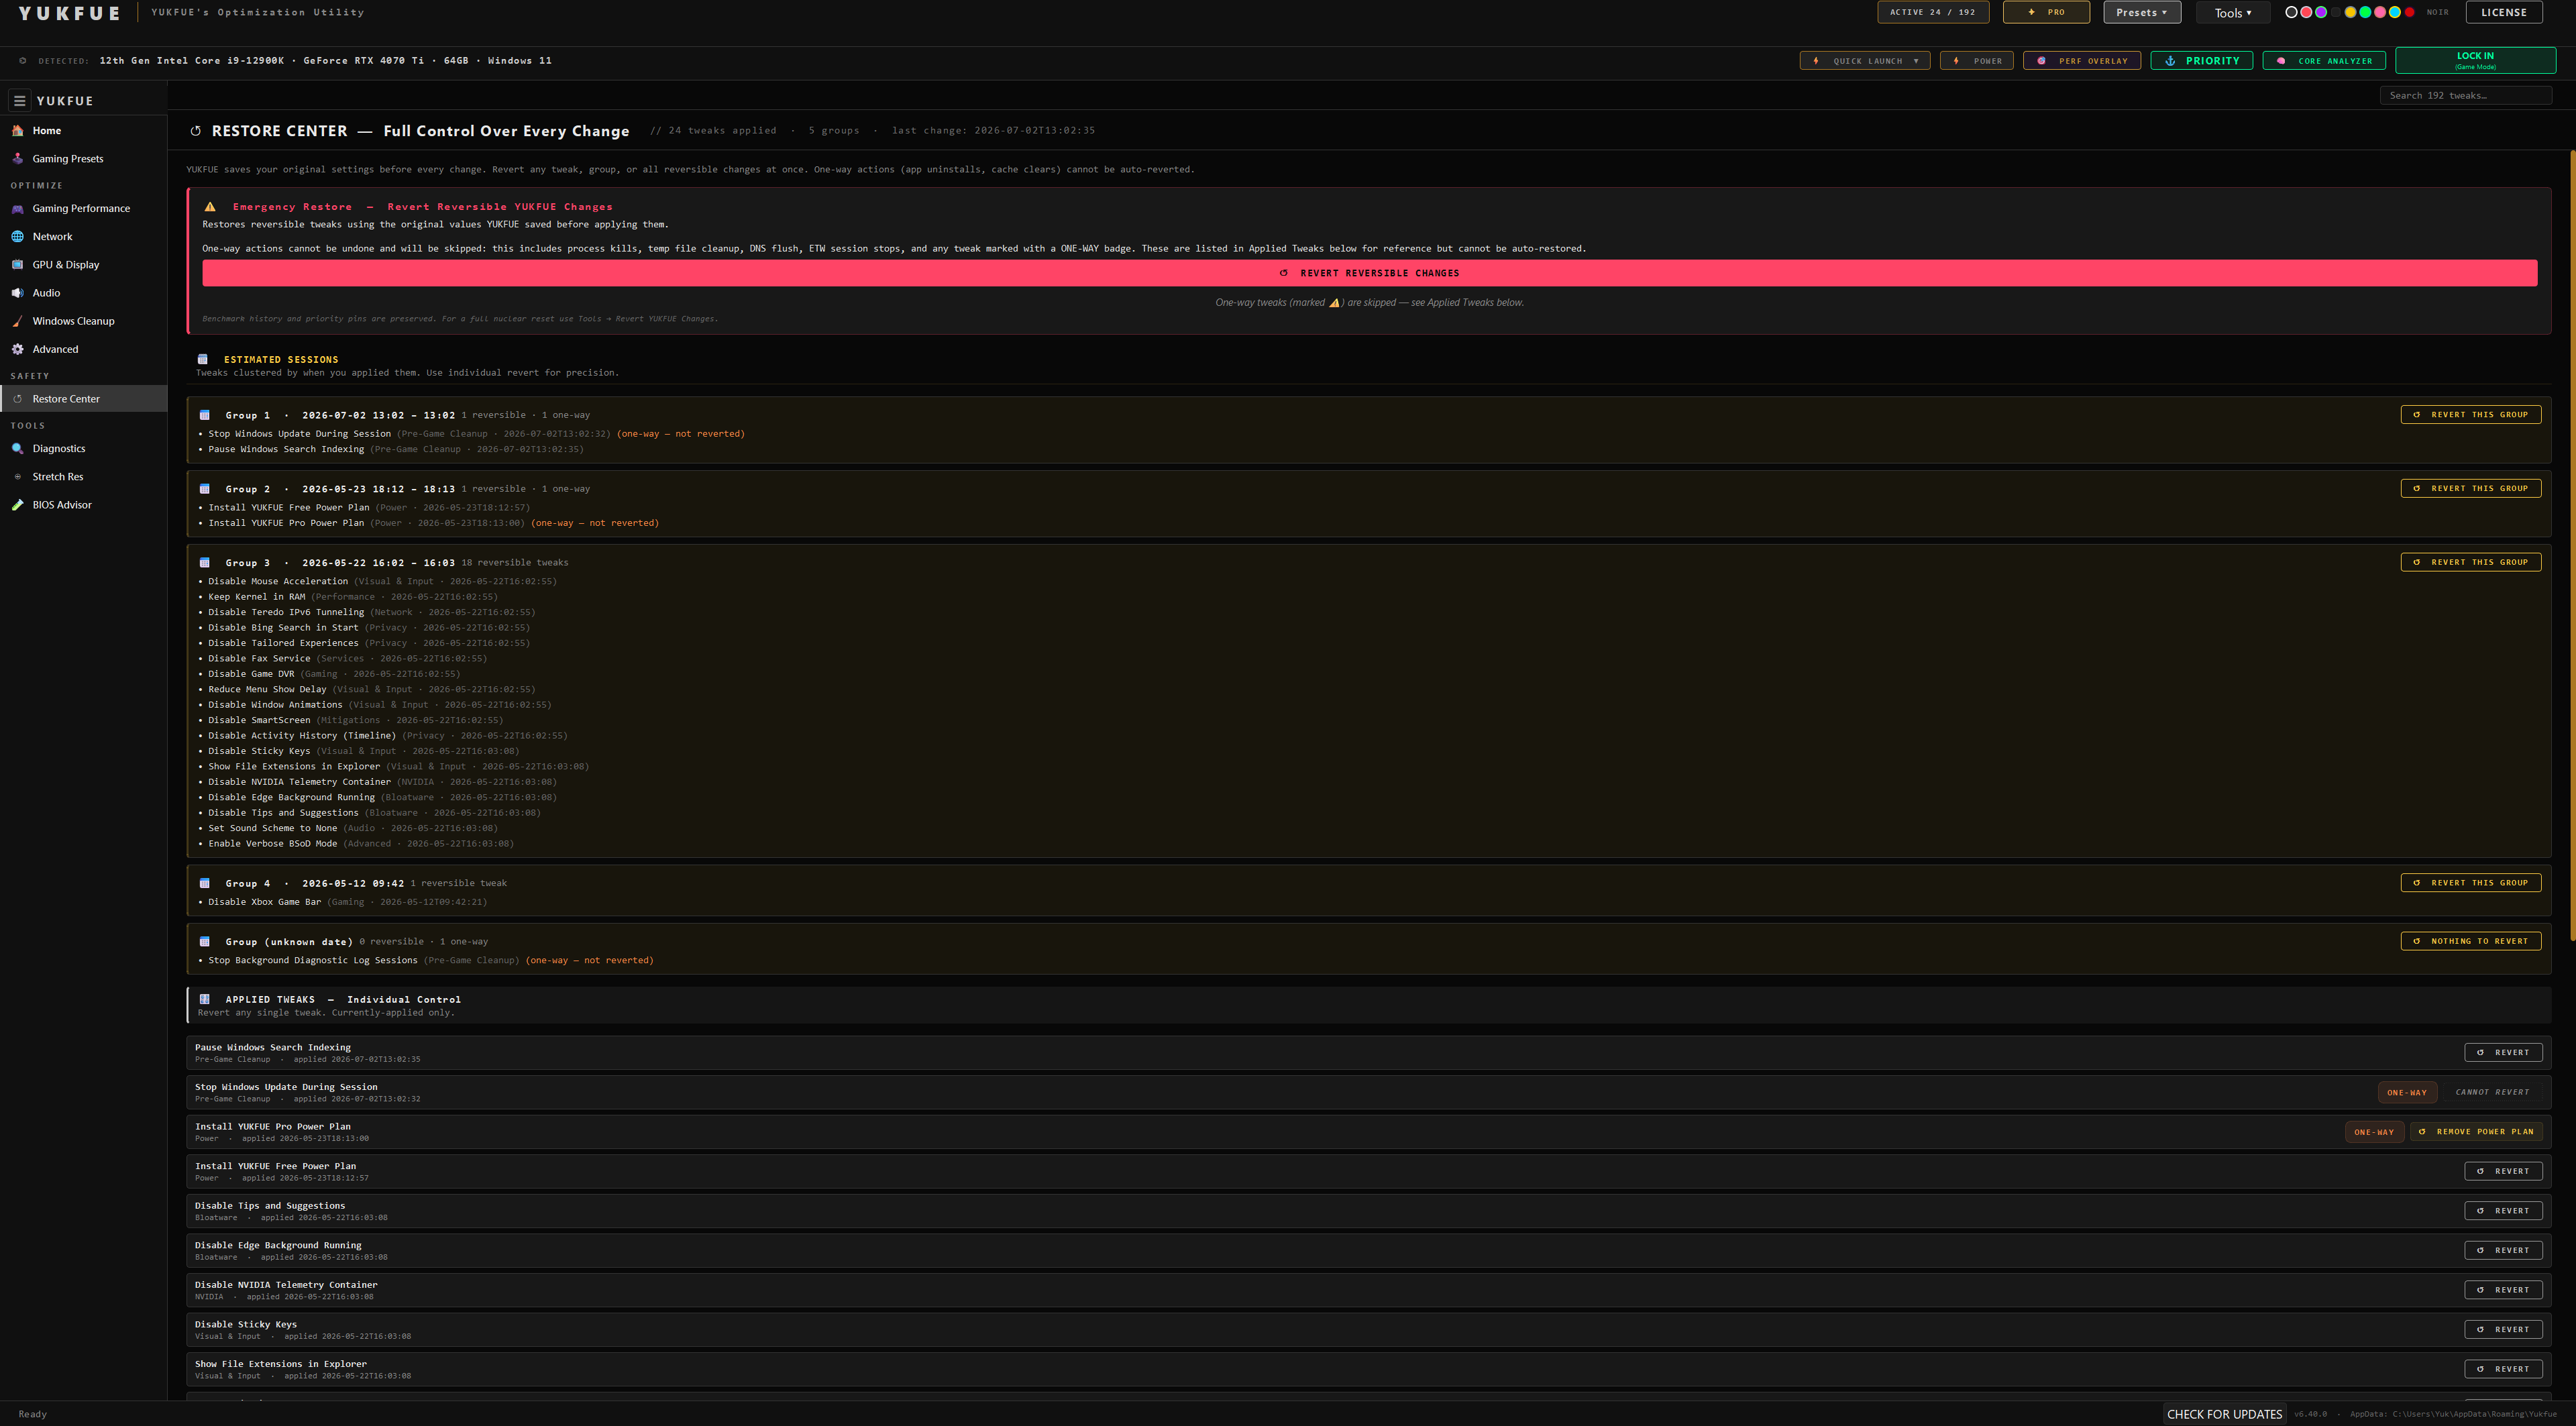Image resolution: width=2576 pixels, height=1426 pixels.
Task: Revert Disable Edge Background Running
Action: [x=2503, y=1250]
